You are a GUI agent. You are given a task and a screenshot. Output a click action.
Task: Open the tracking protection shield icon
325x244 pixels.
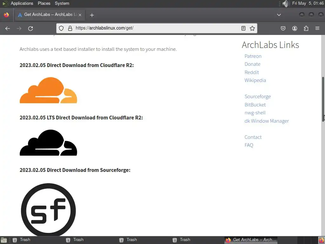click(x=61, y=28)
